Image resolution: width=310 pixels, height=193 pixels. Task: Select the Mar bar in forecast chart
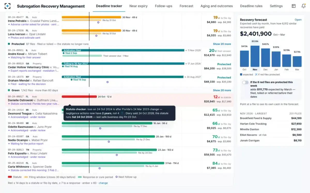tap(297, 62)
